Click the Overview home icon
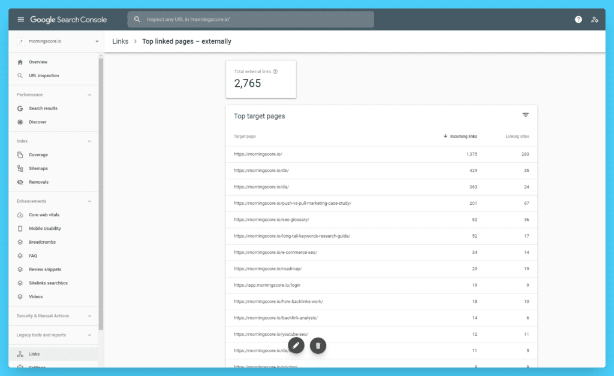The width and height of the screenshot is (614, 376). coord(20,62)
